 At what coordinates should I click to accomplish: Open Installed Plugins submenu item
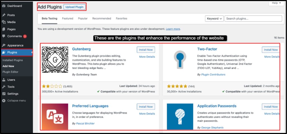coord(13,60)
